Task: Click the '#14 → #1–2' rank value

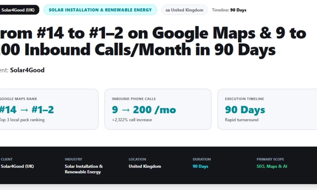Action: [x=27, y=110]
